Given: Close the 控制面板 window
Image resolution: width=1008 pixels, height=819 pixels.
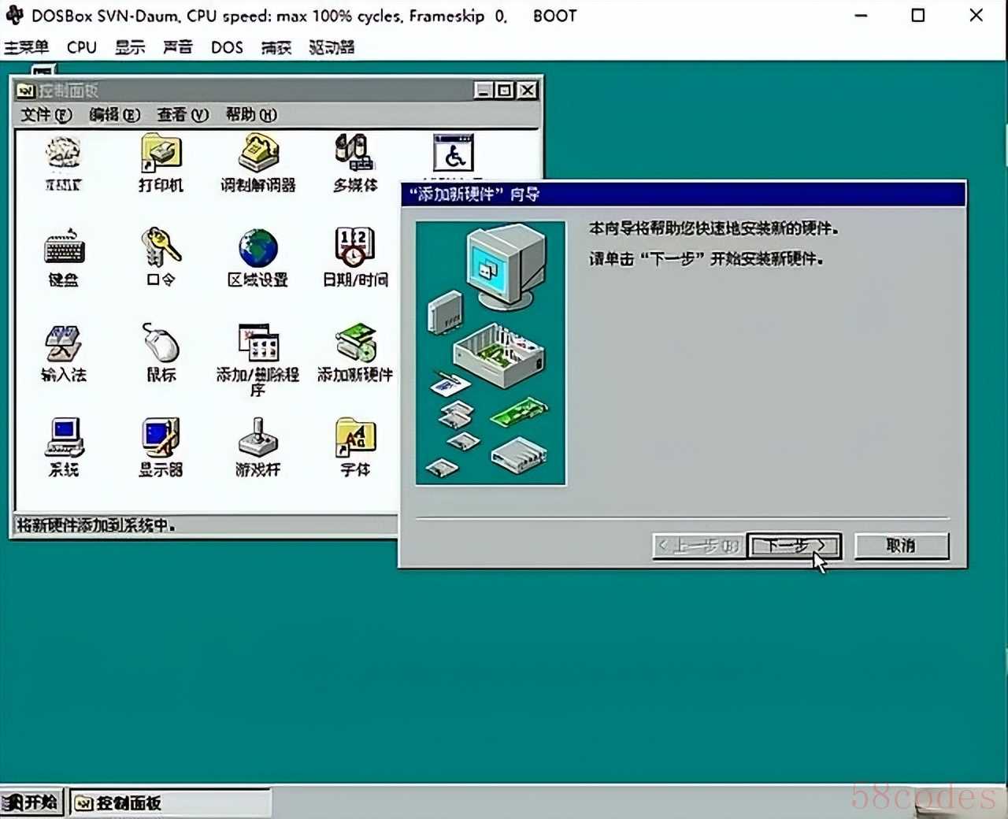Looking at the screenshot, I should coord(528,91).
